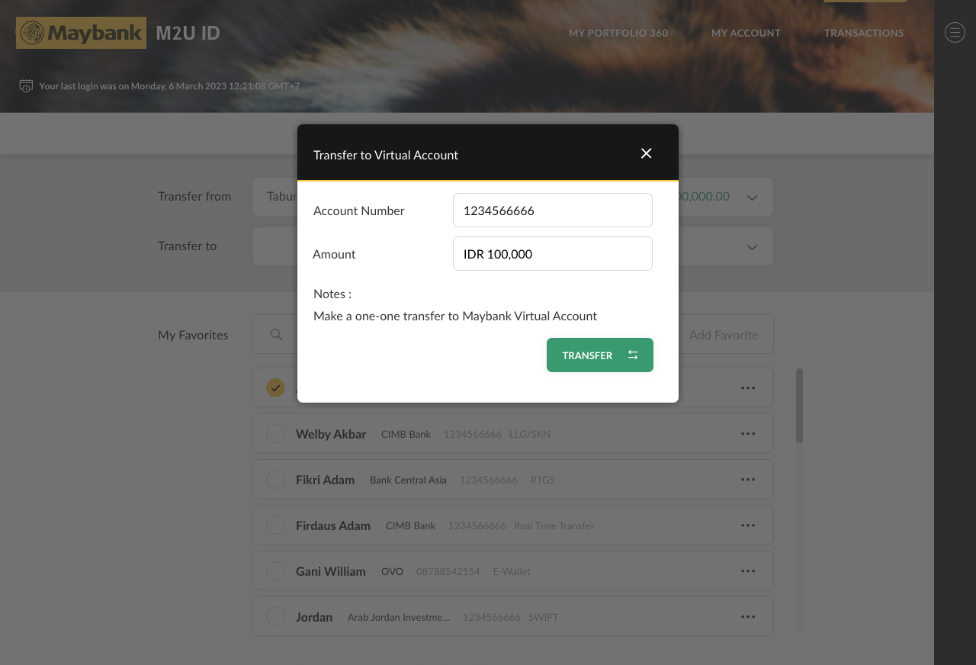
Task: Open the three-dot menu for Jordan
Action: pyautogui.click(x=747, y=616)
